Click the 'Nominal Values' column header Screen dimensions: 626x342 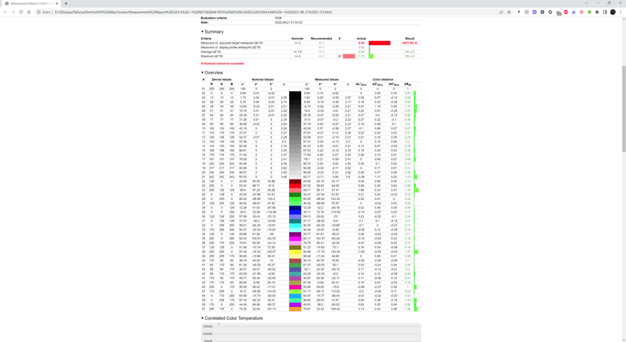263,79
